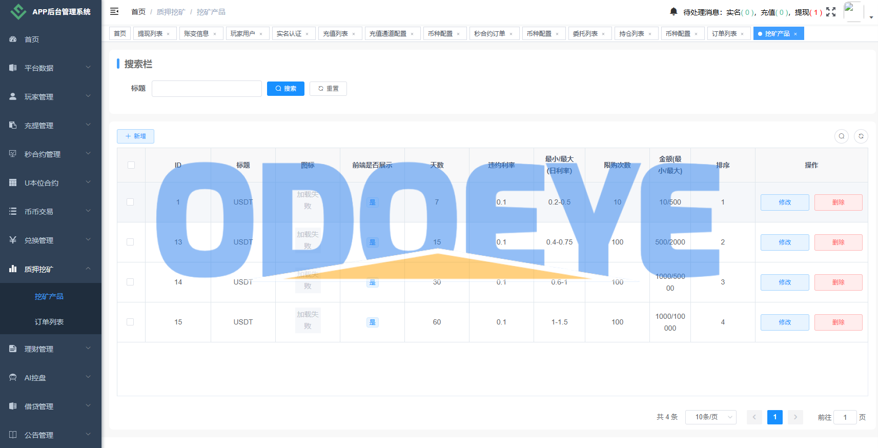
Task: Open the user menu caret beside the avatar
Action: pos(871,17)
